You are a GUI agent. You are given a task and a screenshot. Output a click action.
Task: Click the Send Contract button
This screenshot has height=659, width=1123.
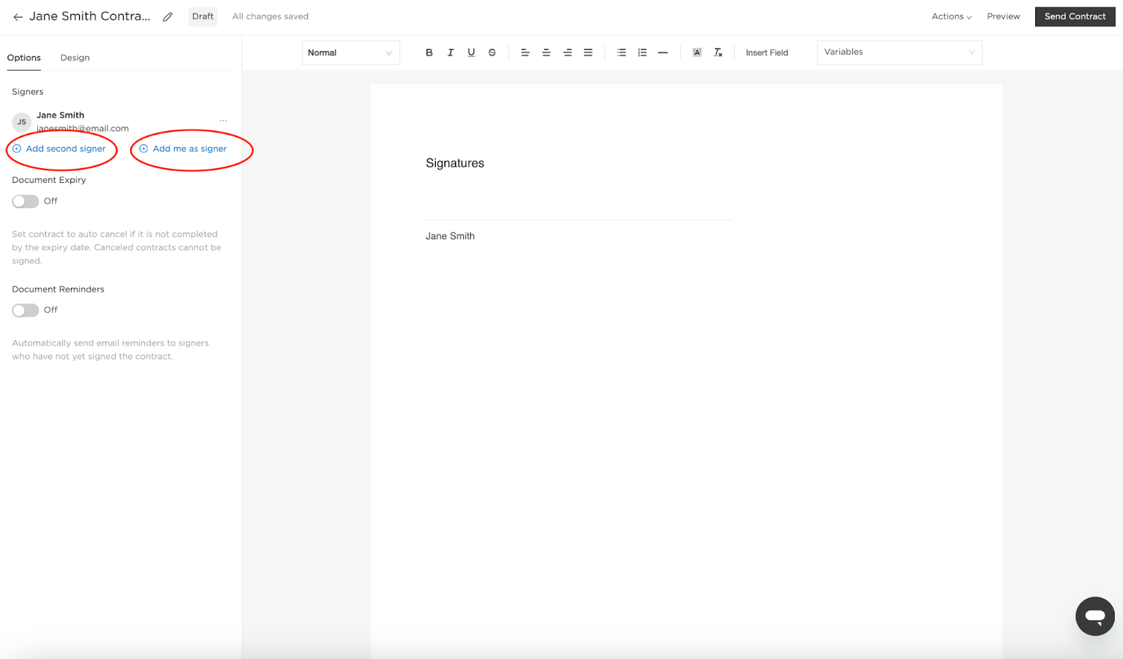click(1075, 17)
